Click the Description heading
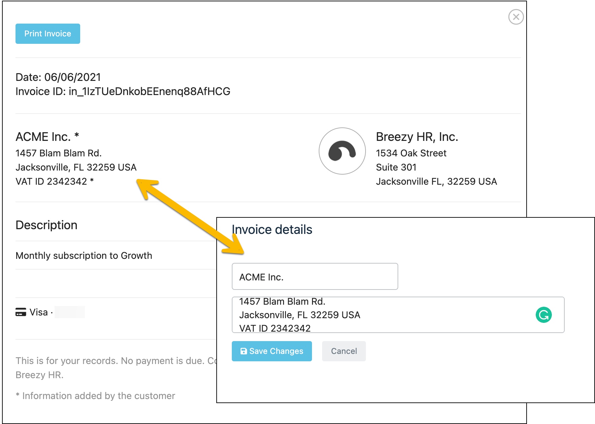595x424 pixels. tap(46, 225)
